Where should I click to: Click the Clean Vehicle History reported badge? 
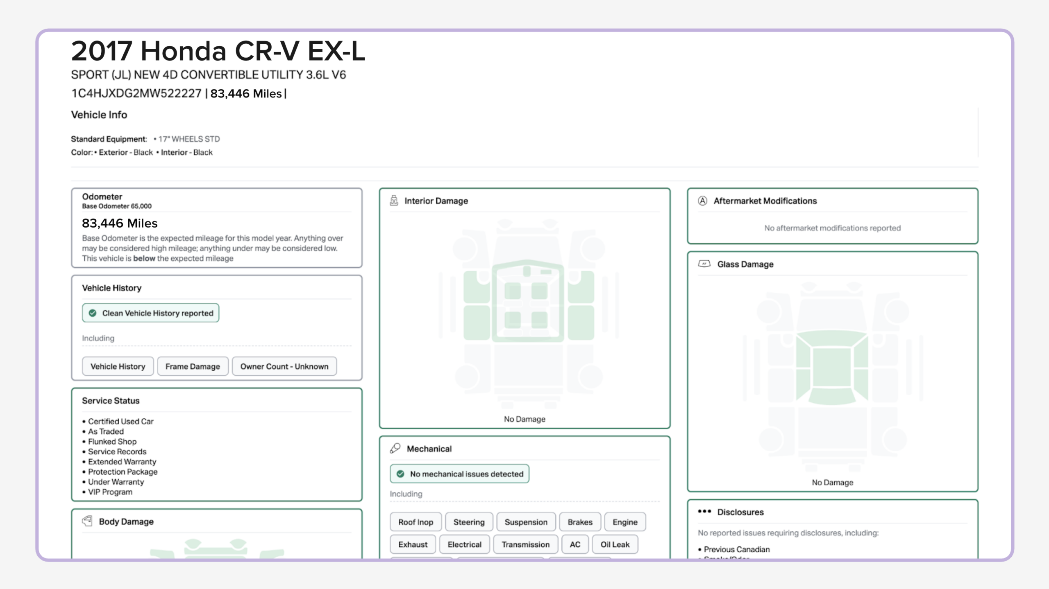[151, 313]
